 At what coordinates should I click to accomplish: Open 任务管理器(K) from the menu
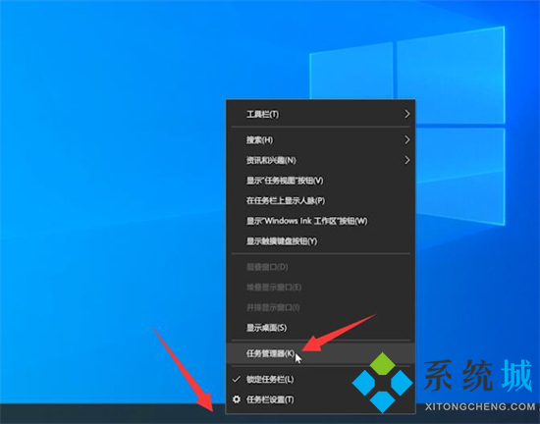click(320, 353)
